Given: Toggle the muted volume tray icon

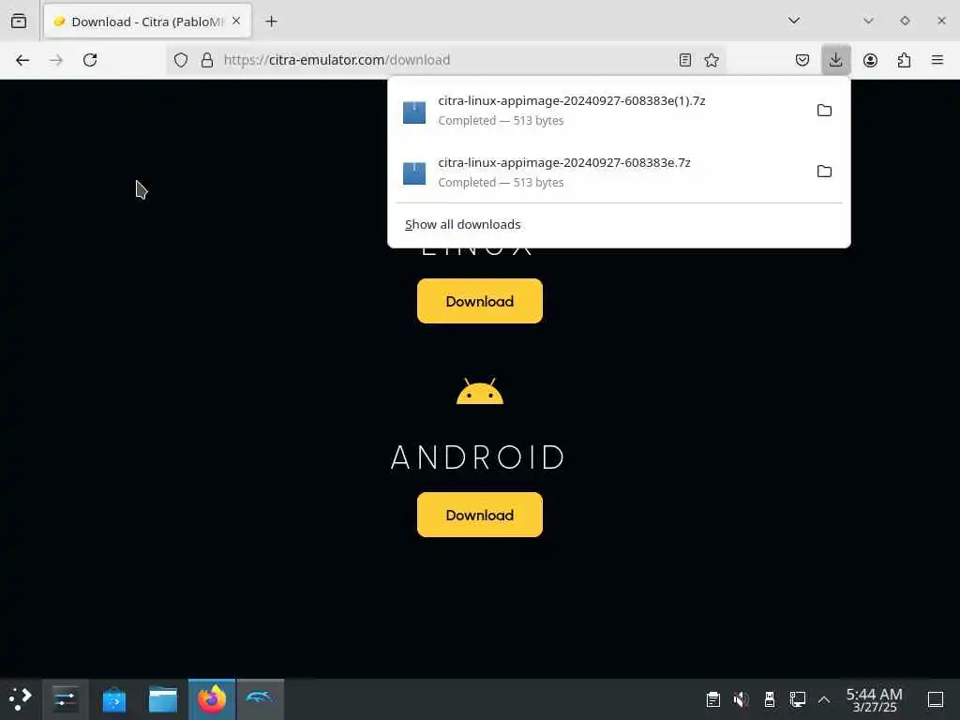Looking at the screenshot, I should (x=741, y=699).
